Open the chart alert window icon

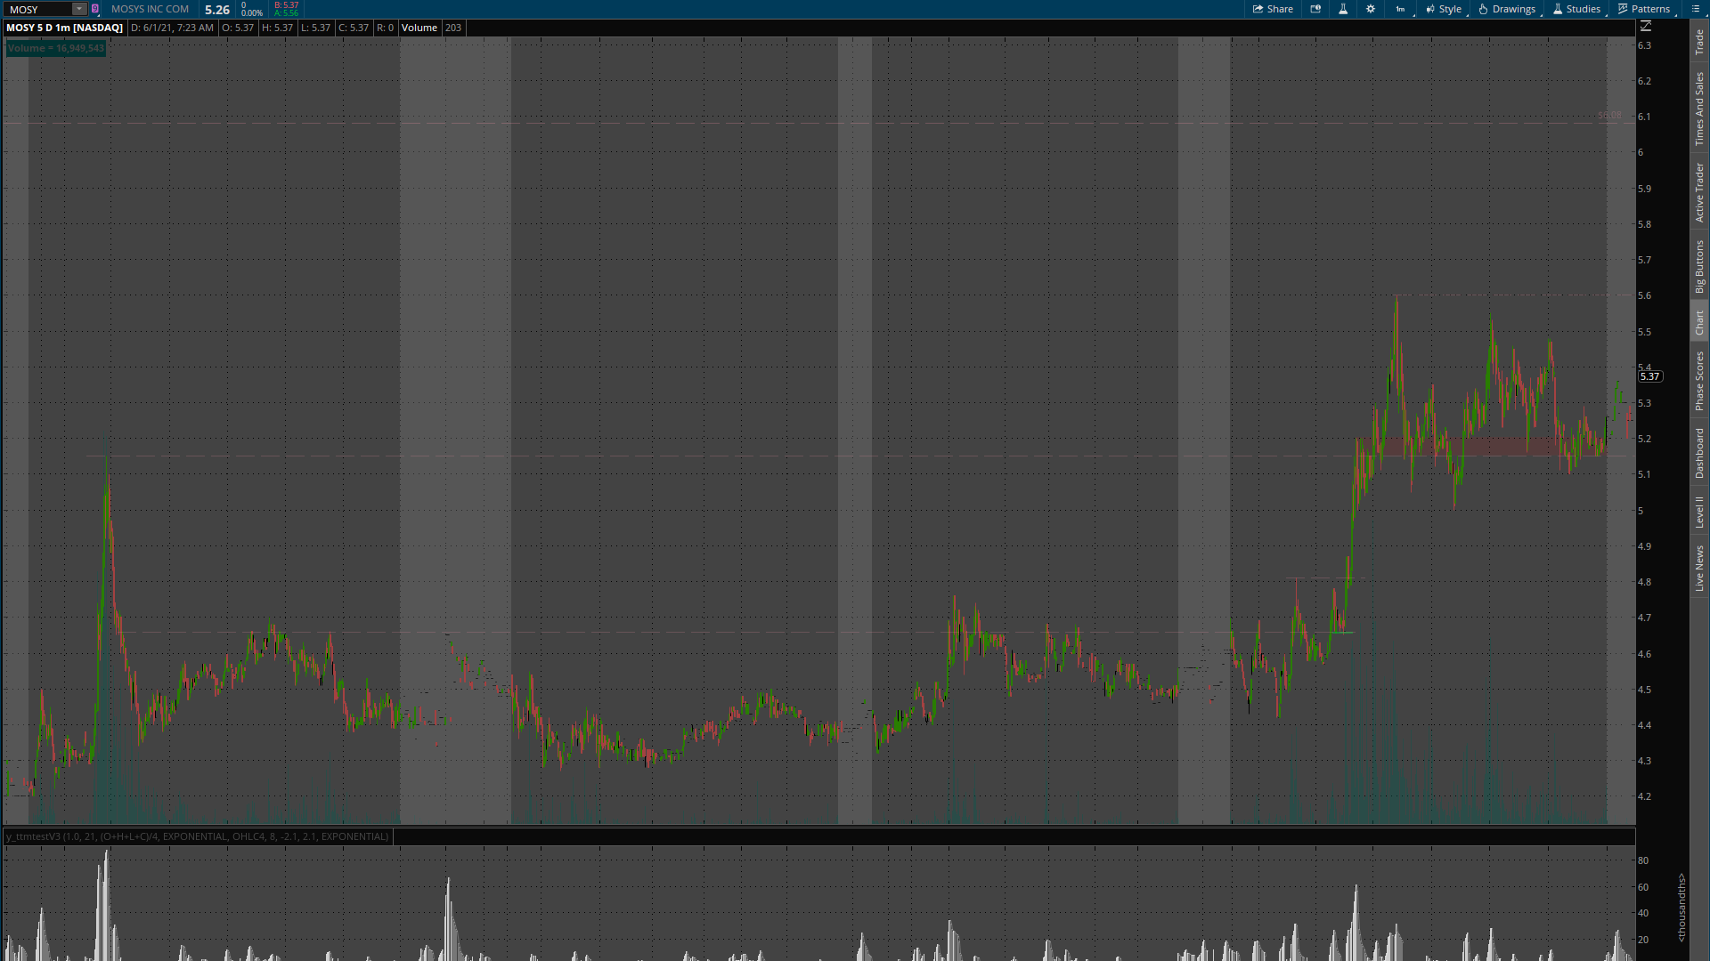1315,9
